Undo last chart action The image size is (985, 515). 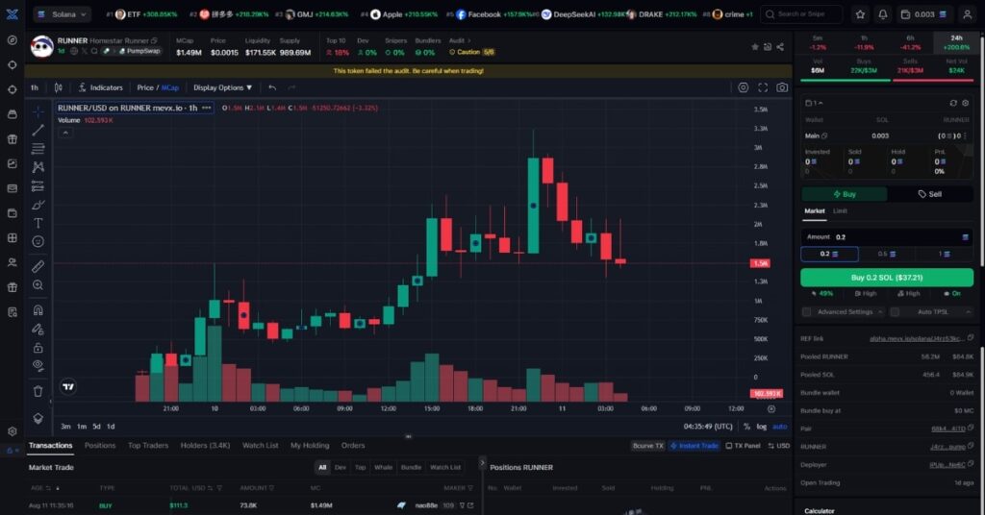coord(272,87)
